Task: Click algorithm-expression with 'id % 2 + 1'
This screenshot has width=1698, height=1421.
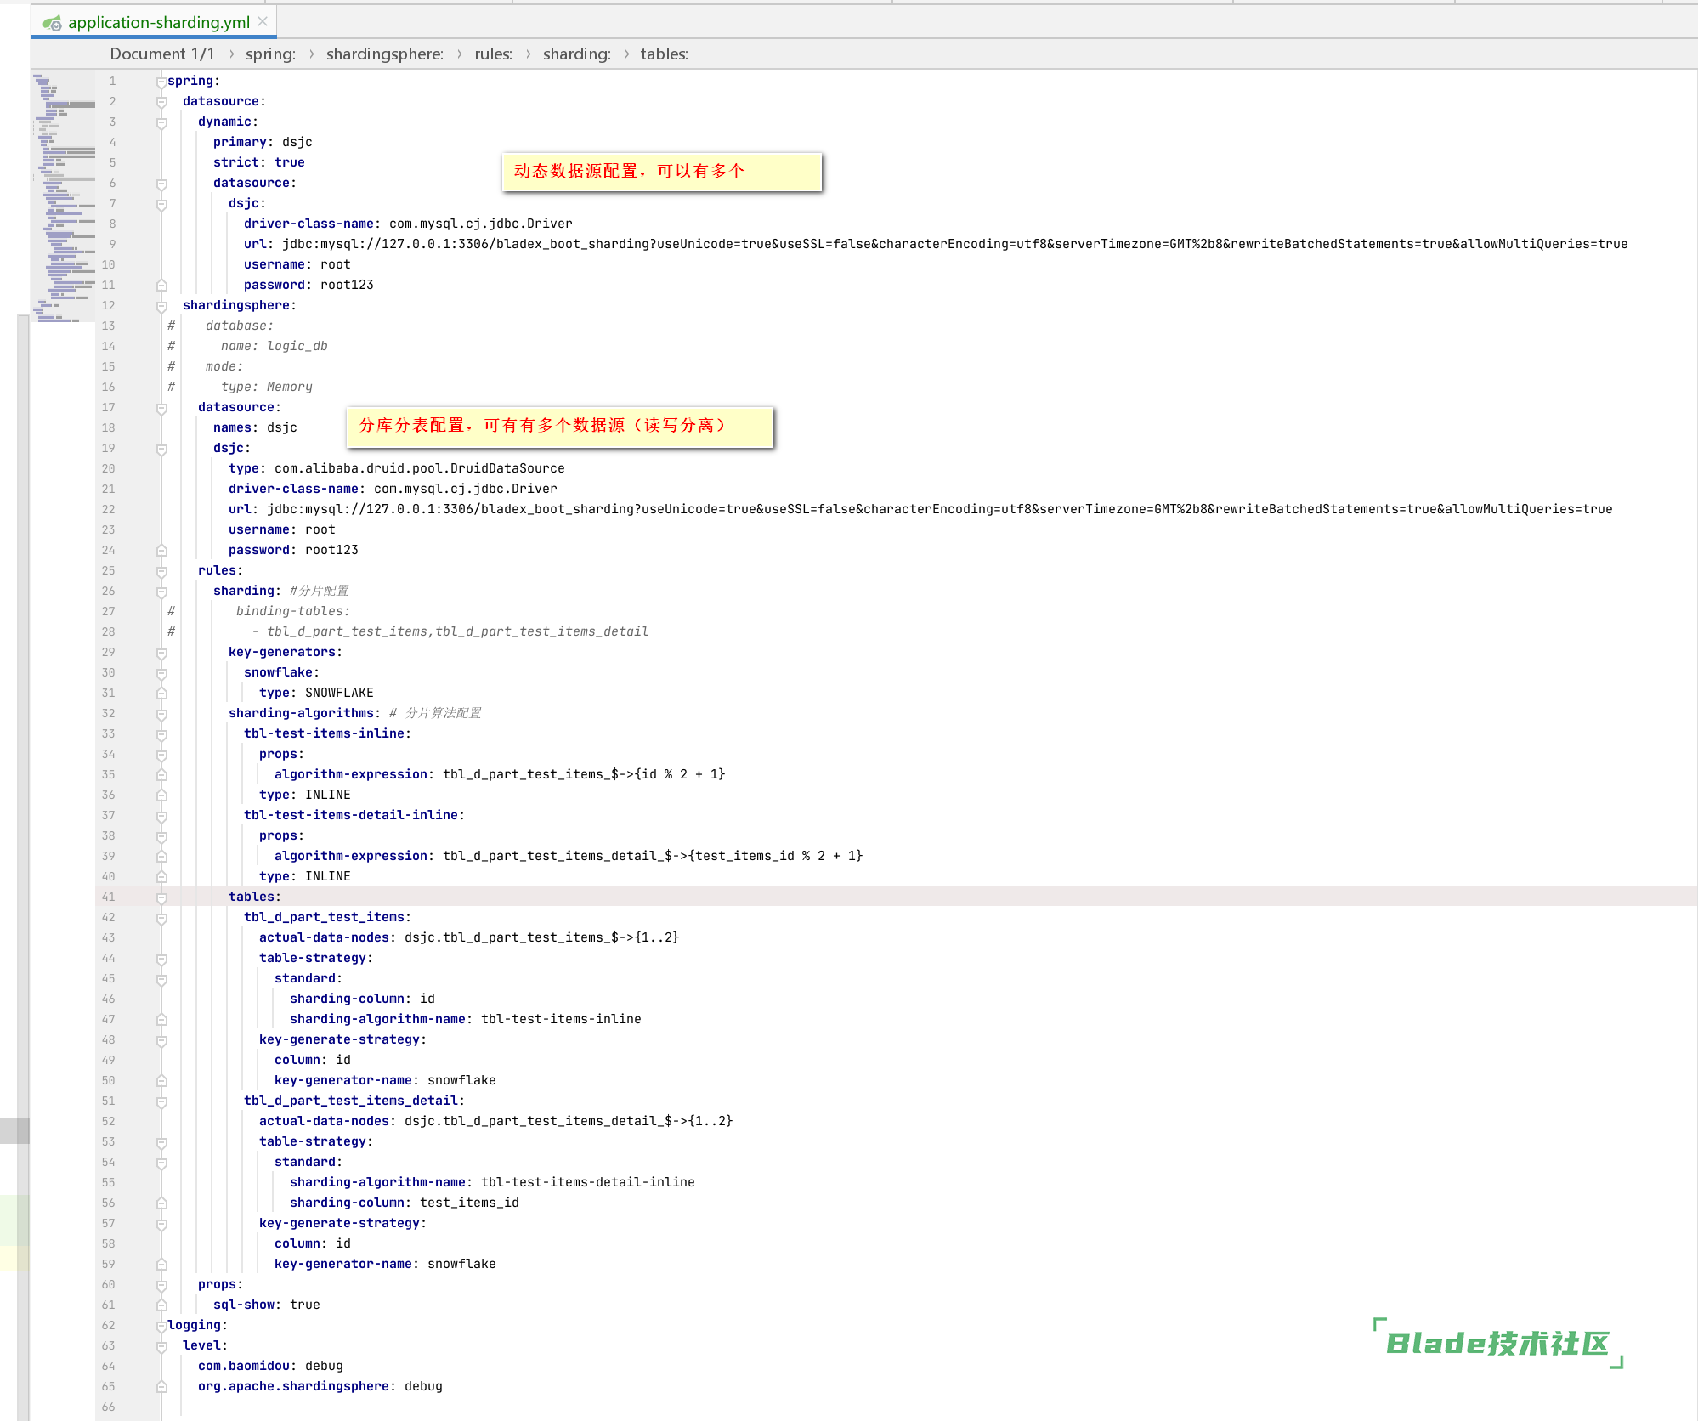Action: pyautogui.click(x=500, y=774)
